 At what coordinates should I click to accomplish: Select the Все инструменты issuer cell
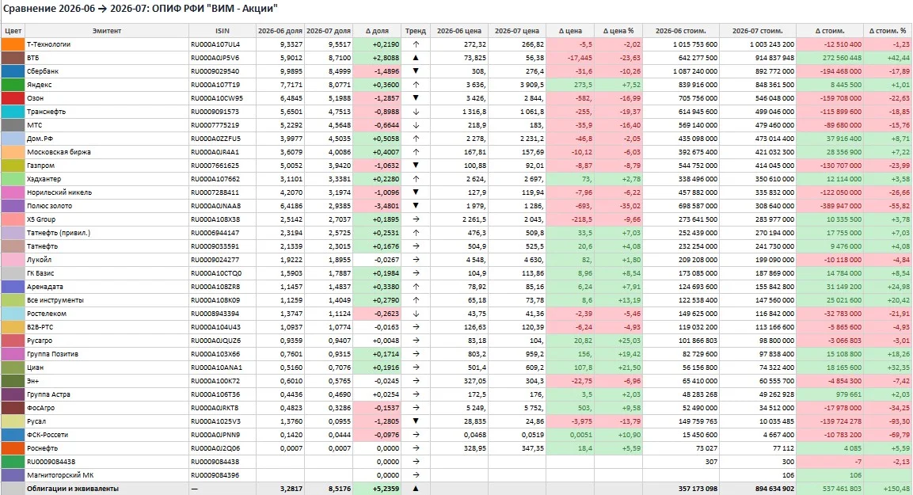point(107,300)
